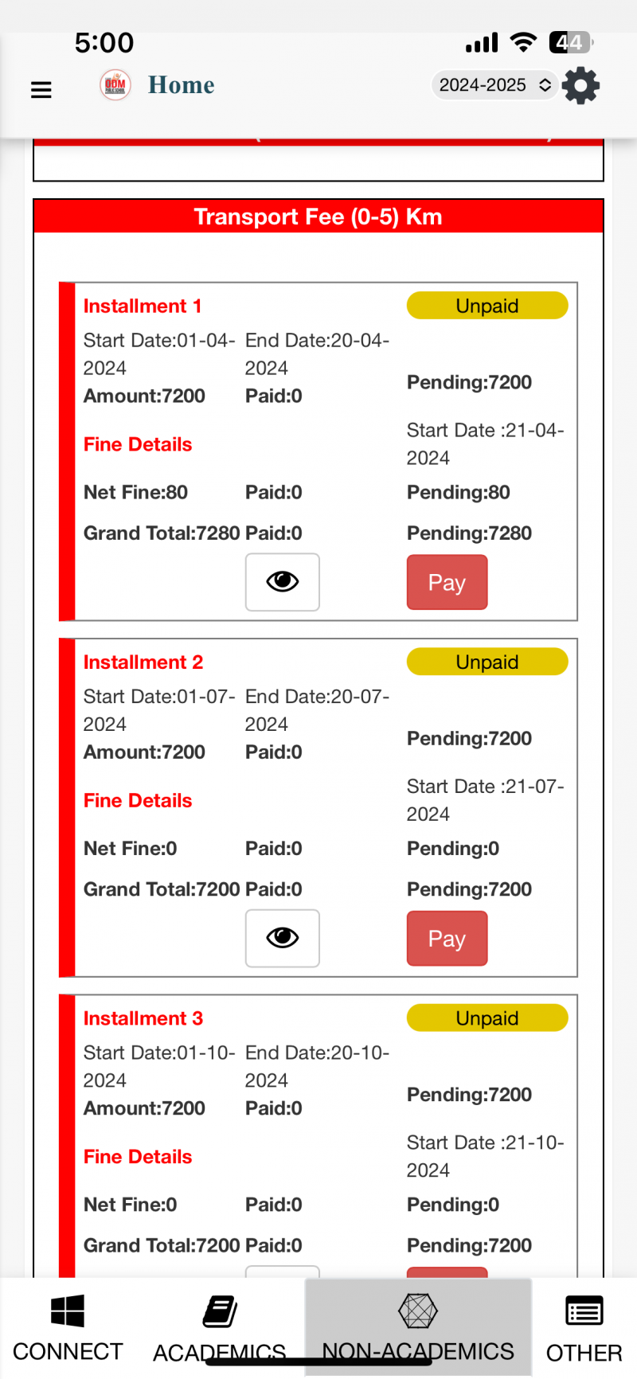The height and width of the screenshot is (1379, 637).
Task: Tap the NON-ACADEMICS polygon icon
Action: coord(418,1311)
